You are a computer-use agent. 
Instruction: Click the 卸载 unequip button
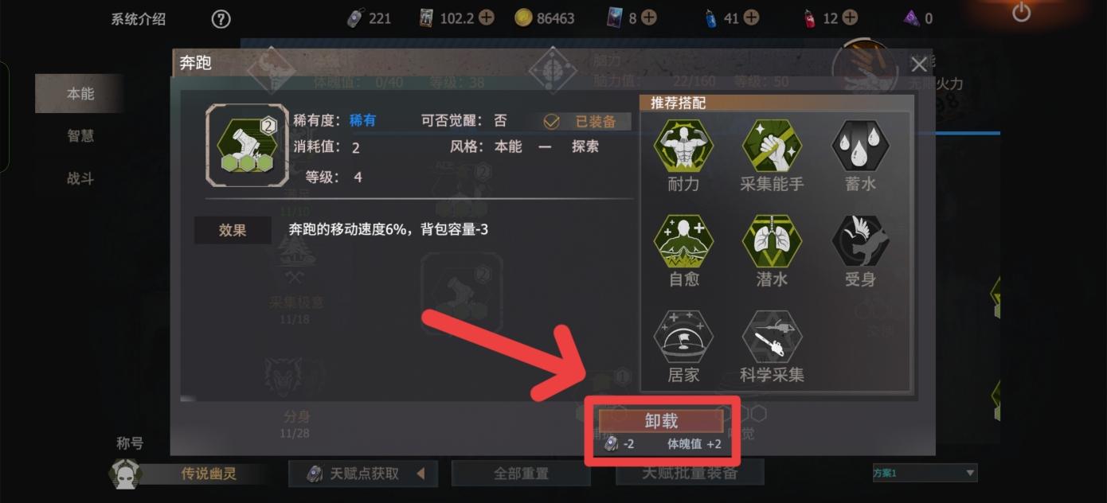coord(661,421)
